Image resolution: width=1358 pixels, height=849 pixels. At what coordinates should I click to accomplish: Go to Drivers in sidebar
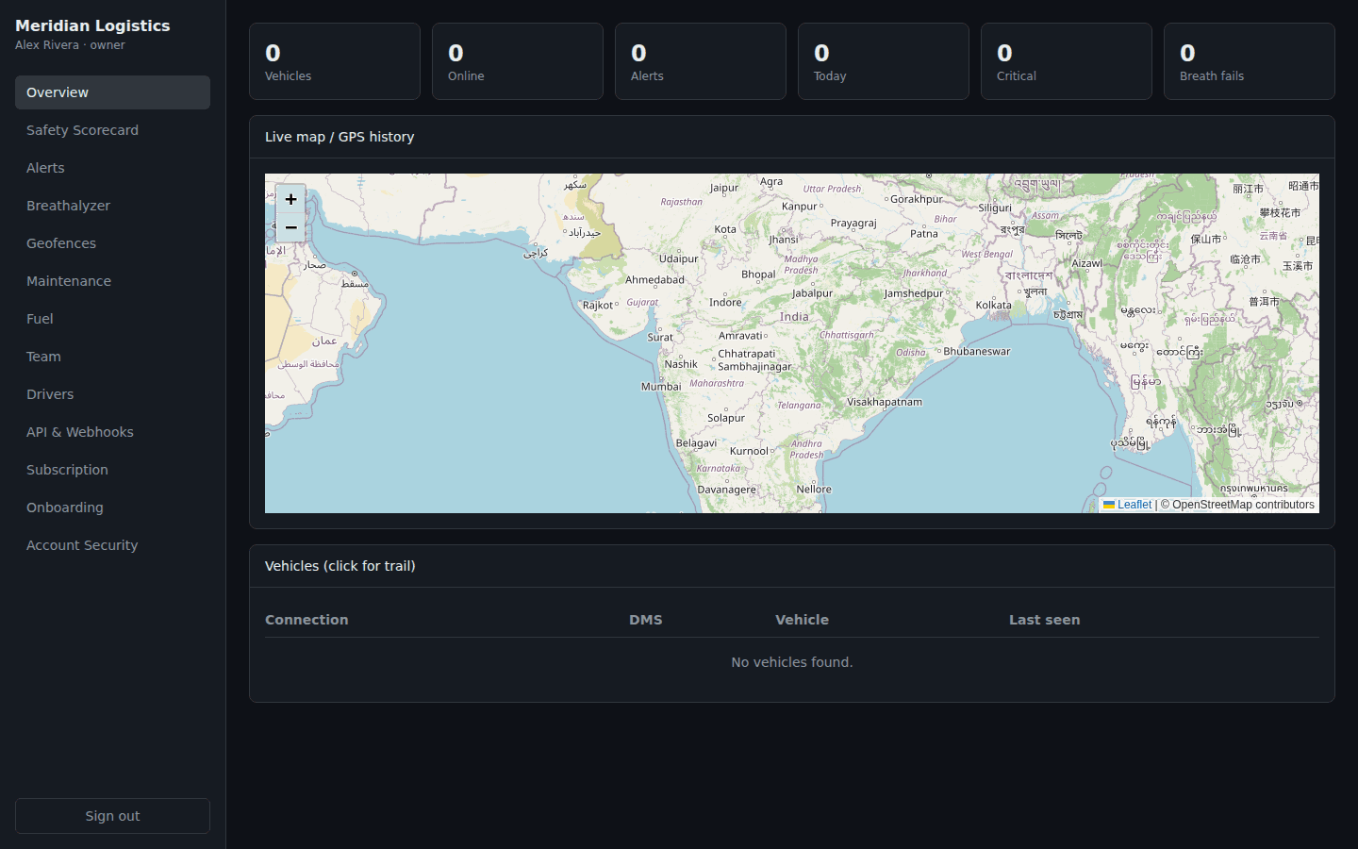click(112, 394)
